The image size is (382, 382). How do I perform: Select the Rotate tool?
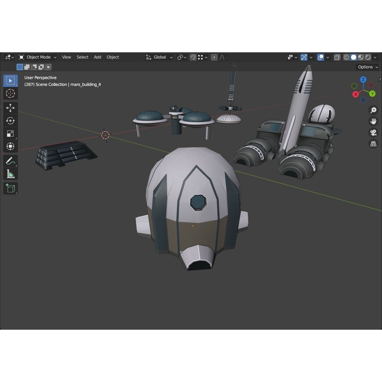(x=10, y=121)
